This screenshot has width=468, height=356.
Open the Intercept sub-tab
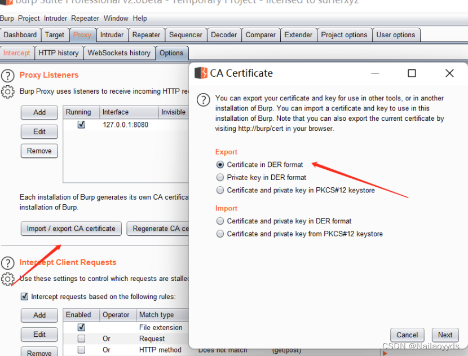tap(17, 53)
